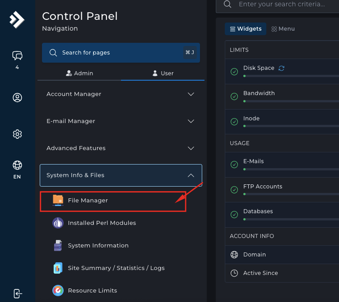Click the File Manager folder icon

(58, 200)
